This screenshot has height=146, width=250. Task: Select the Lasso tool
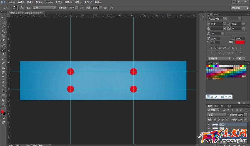4,27
